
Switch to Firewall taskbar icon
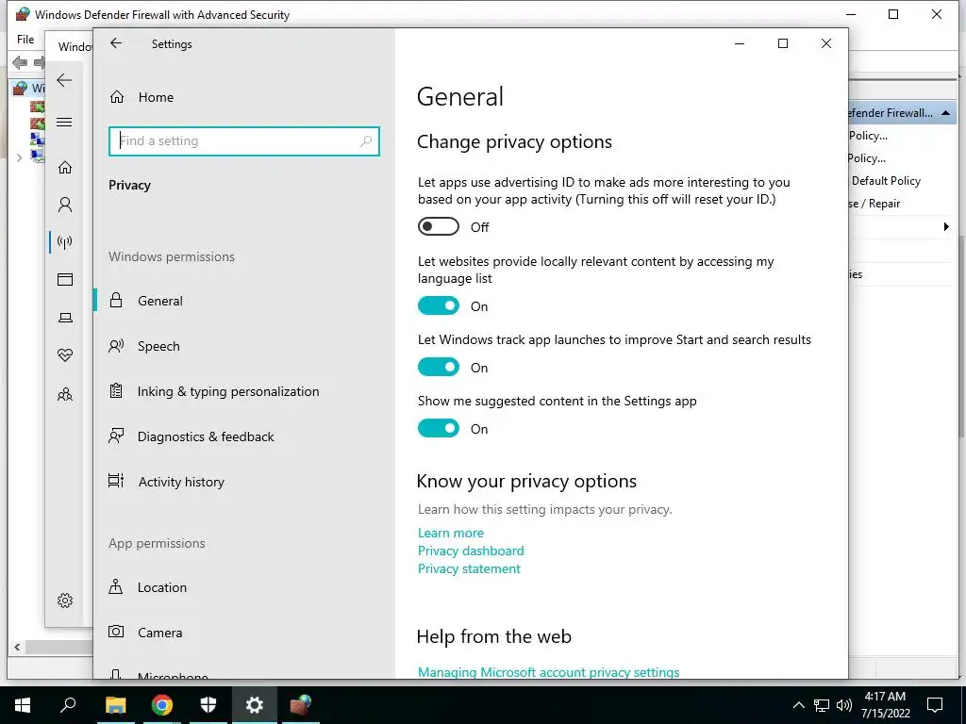click(301, 705)
